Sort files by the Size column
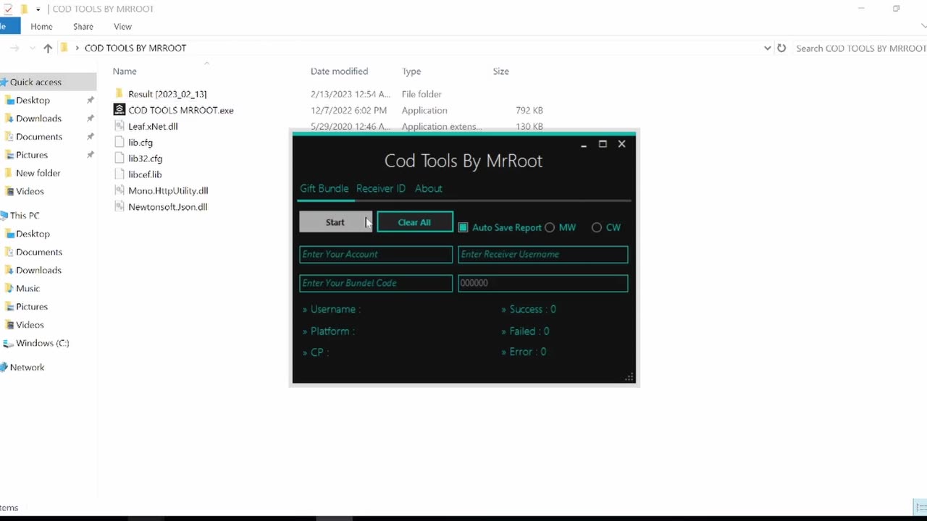Image resolution: width=927 pixels, height=521 pixels. click(x=501, y=71)
